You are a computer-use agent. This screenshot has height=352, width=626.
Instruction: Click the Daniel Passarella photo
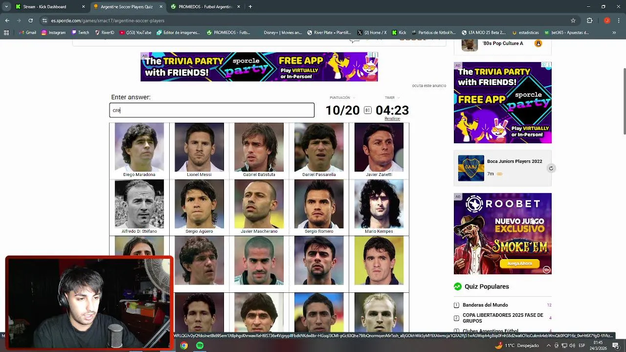click(x=319, y=147)
